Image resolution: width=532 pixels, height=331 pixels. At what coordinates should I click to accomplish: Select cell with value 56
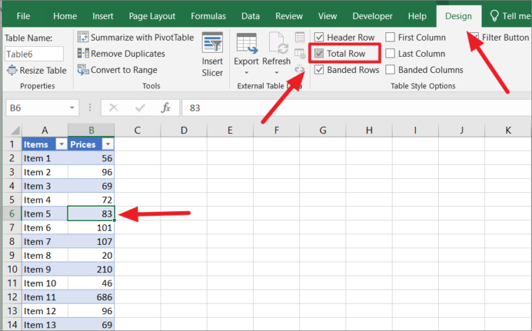point(91,158)
